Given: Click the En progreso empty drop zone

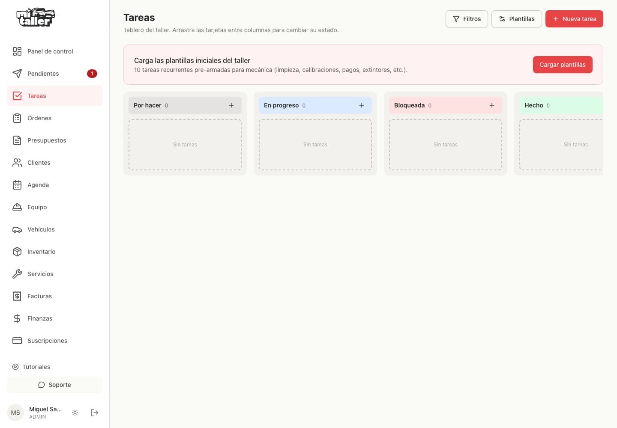Looking at the screenshot, I should click(315, 145).
